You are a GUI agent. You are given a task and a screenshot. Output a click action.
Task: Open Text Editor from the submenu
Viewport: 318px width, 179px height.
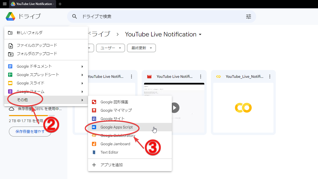[x=109, y=152]
